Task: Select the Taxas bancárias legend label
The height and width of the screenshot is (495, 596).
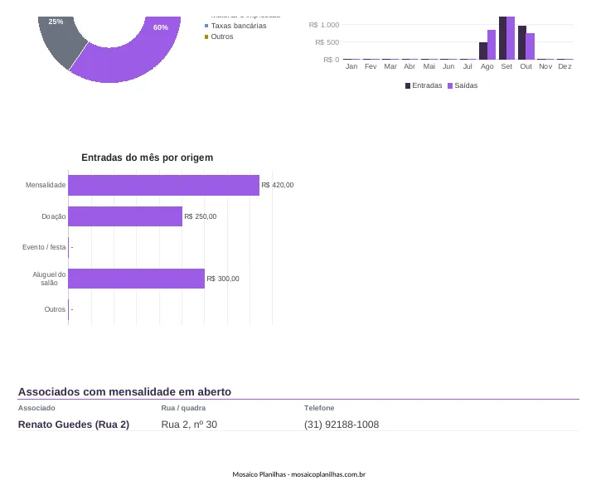Action: tap(239, 26)
